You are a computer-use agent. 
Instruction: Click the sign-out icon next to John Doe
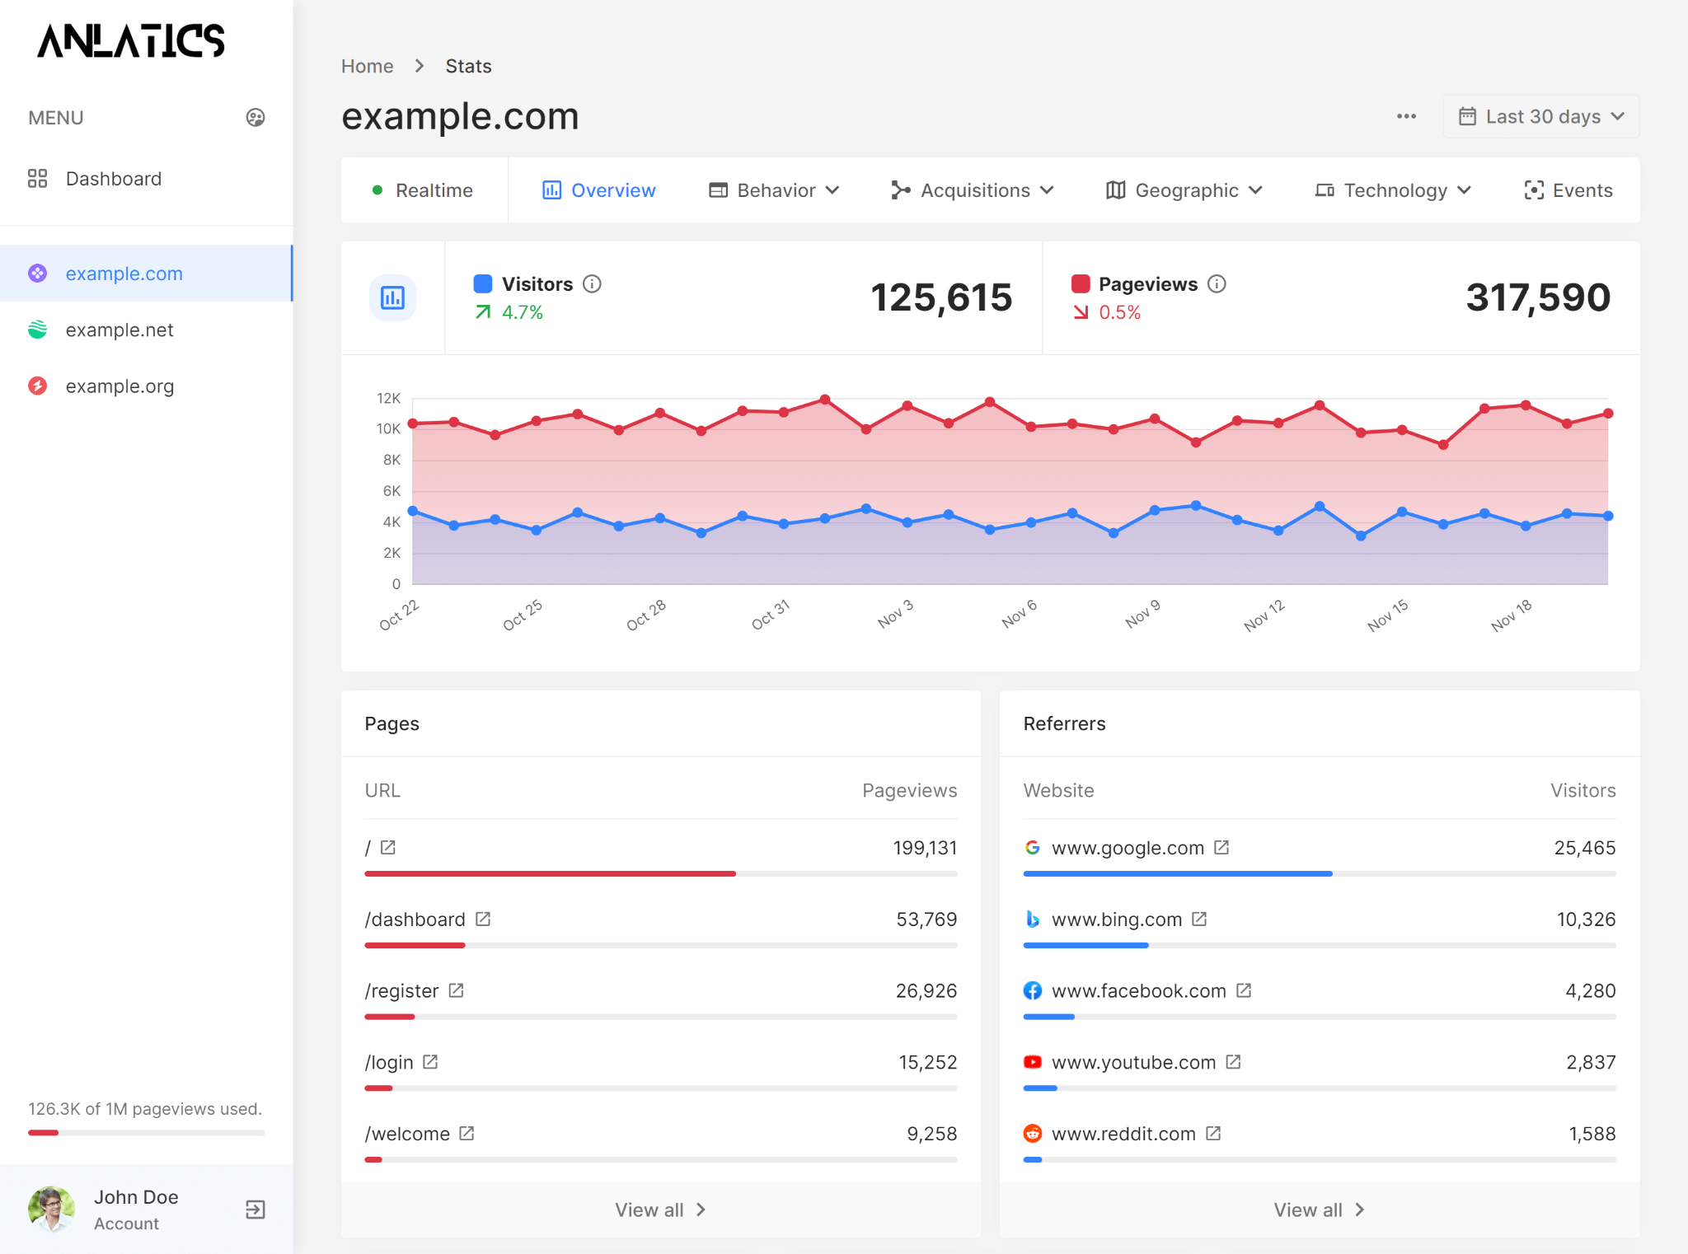255,1209
